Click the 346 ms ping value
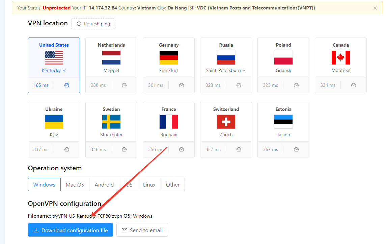Viewport: 386px width, 244px height. pyautogui.click(x=98, y=149)
